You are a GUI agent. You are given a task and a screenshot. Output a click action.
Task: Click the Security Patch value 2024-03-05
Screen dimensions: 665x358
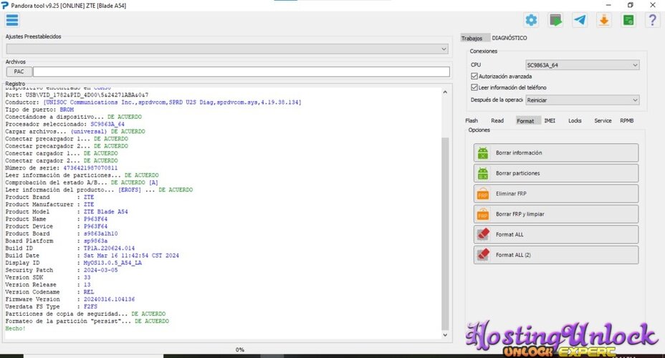coord(100,271)
